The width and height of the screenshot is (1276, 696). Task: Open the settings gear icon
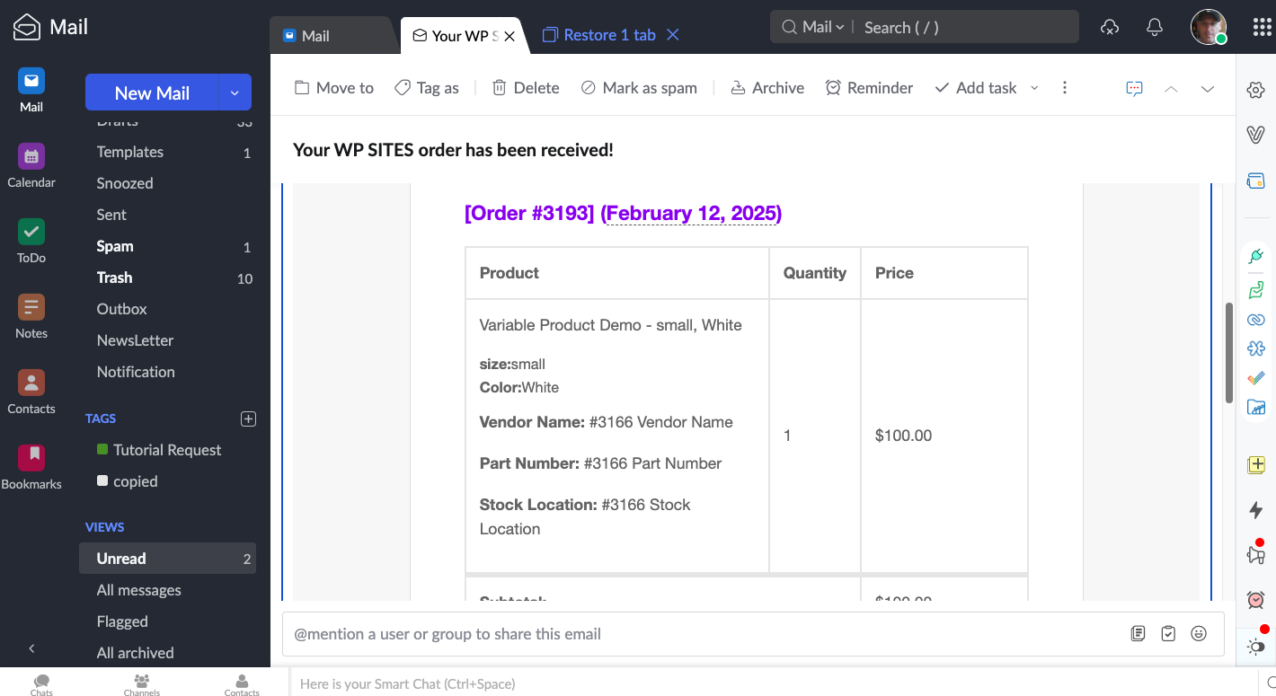[x=1255, y=90]
